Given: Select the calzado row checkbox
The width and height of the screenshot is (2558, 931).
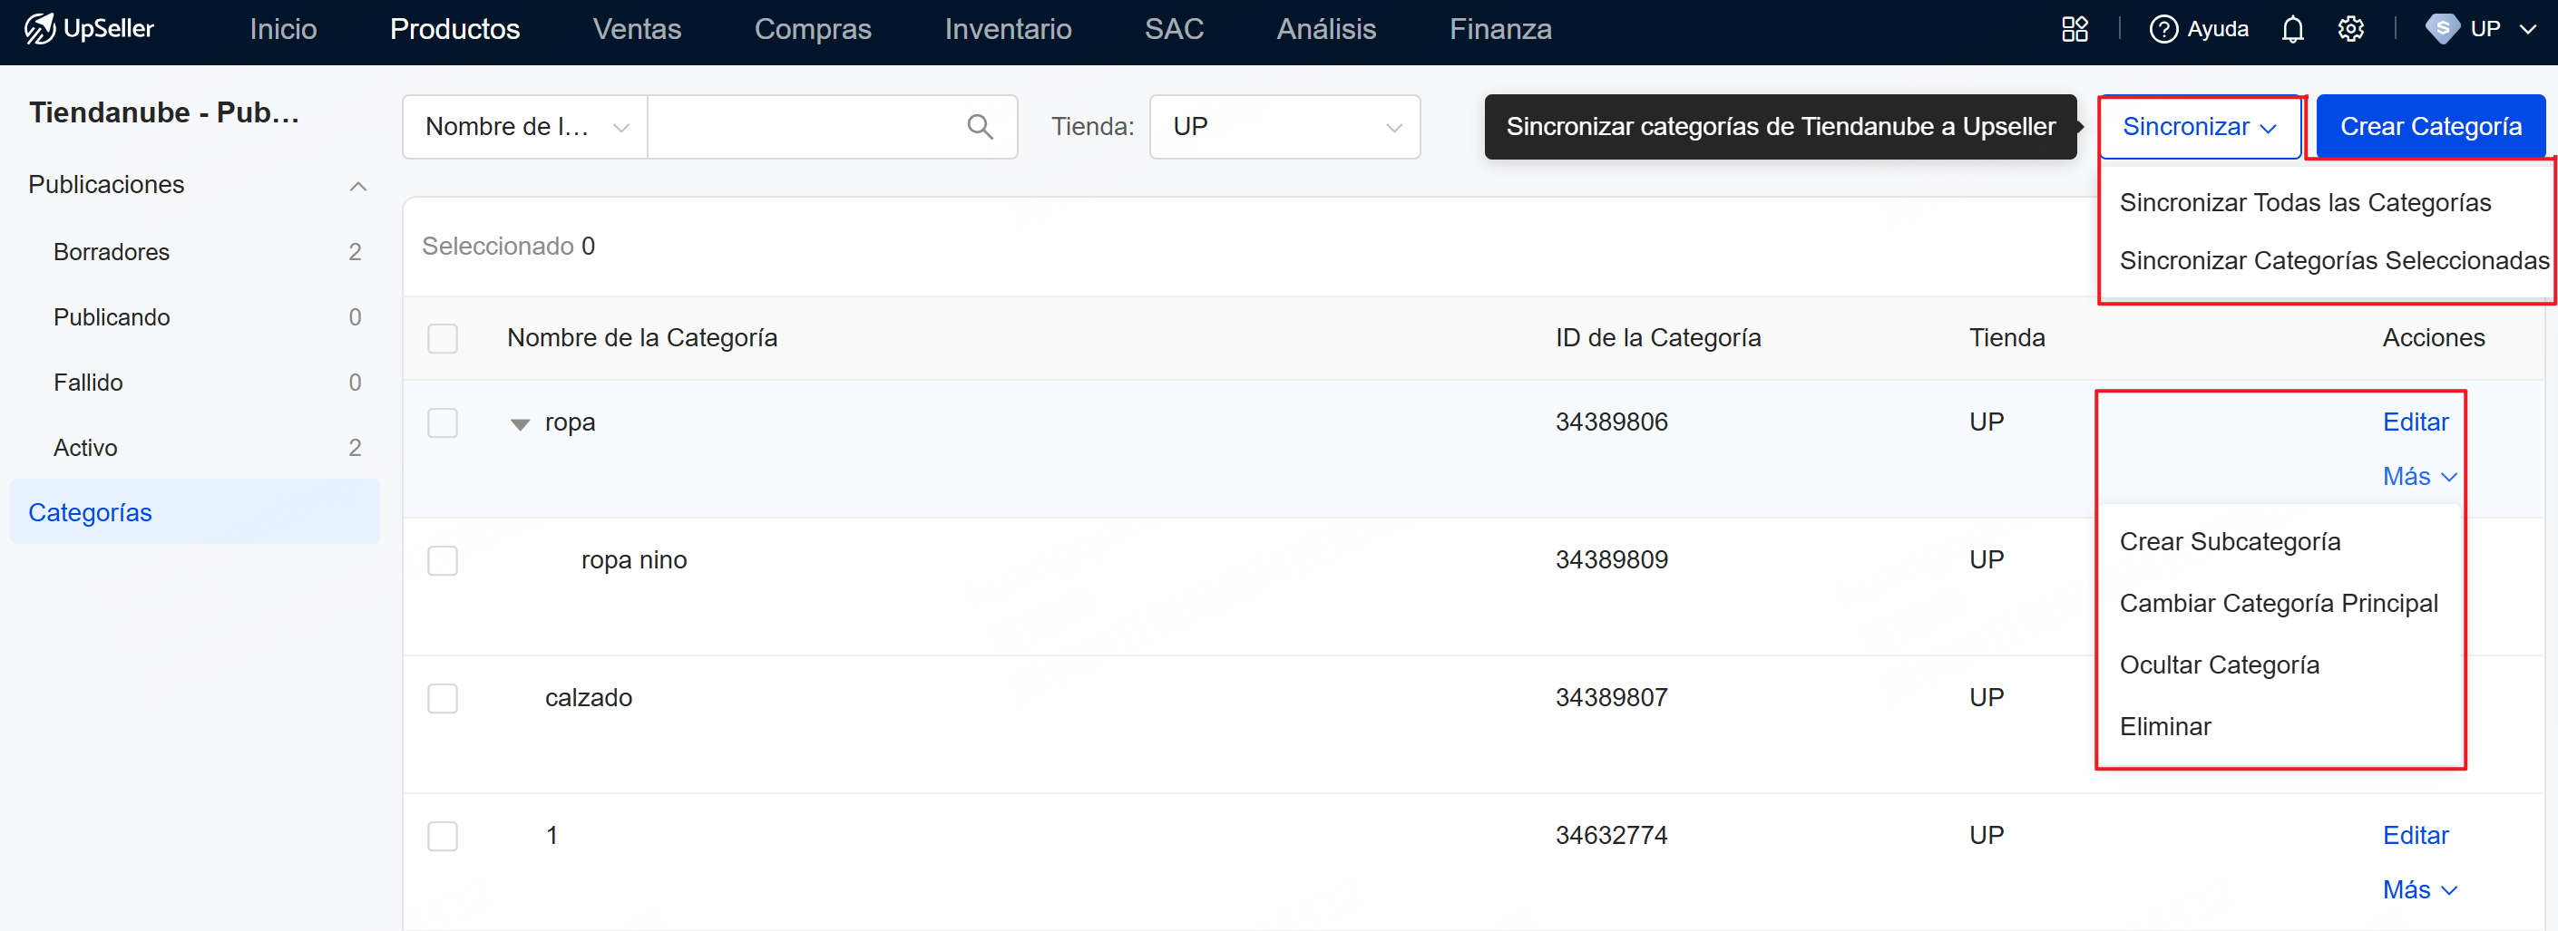Looking at the screenshot, I should (x=442, y=699).
